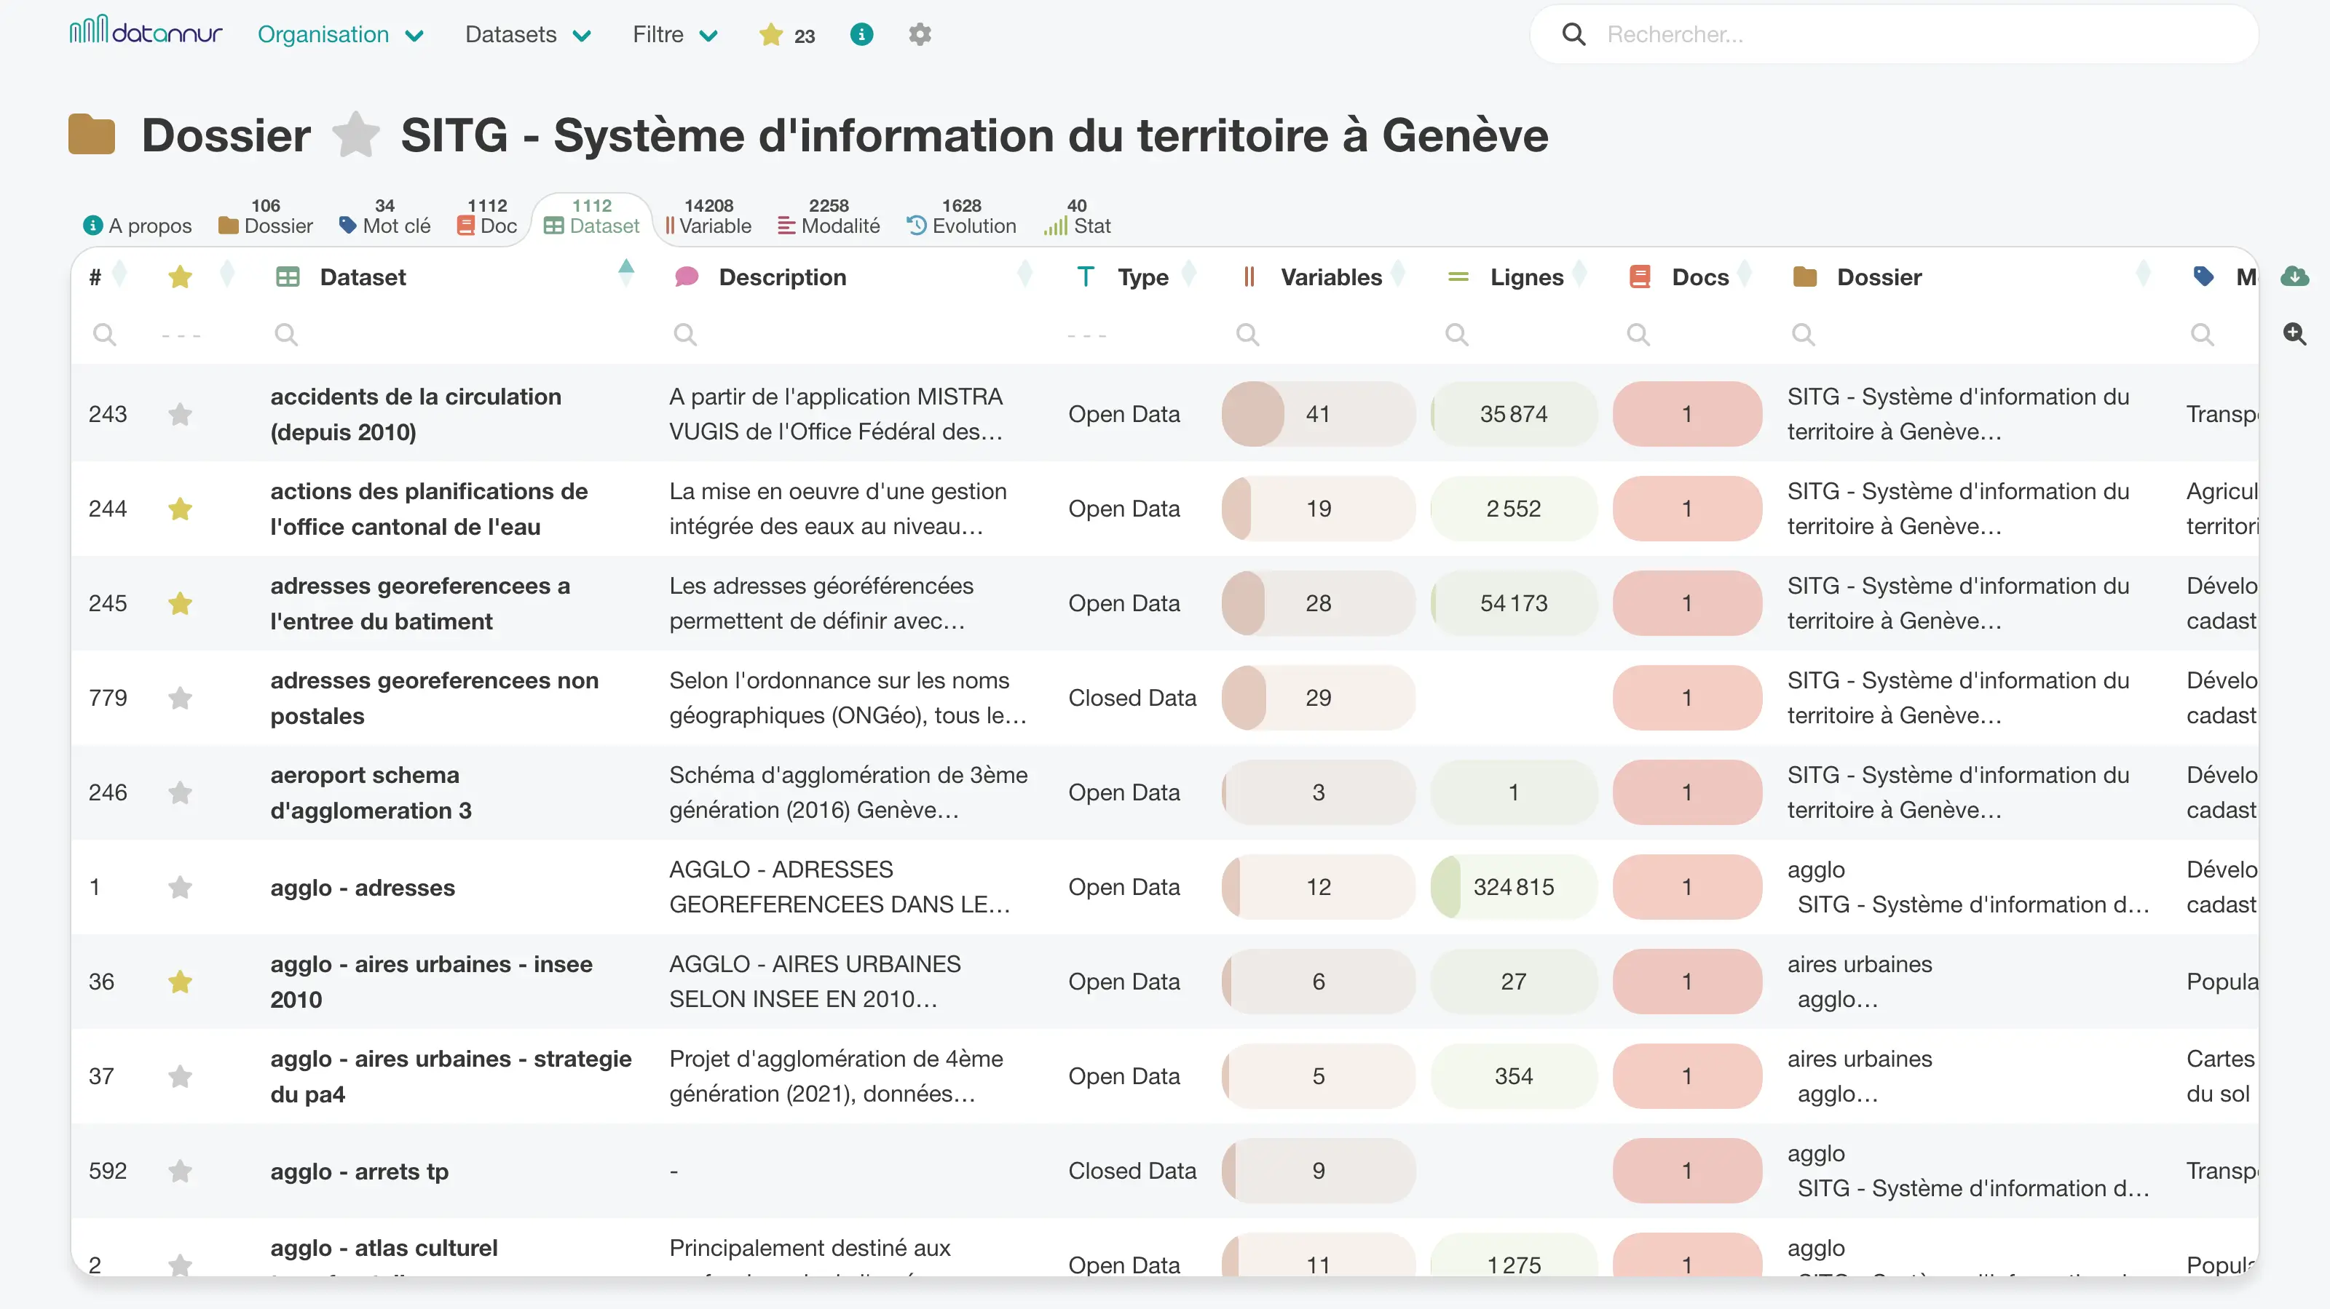The height and width of the screenshot is (1309, 2330).
Task: Click search icon under the # column
Action: (x=105, y=335)
